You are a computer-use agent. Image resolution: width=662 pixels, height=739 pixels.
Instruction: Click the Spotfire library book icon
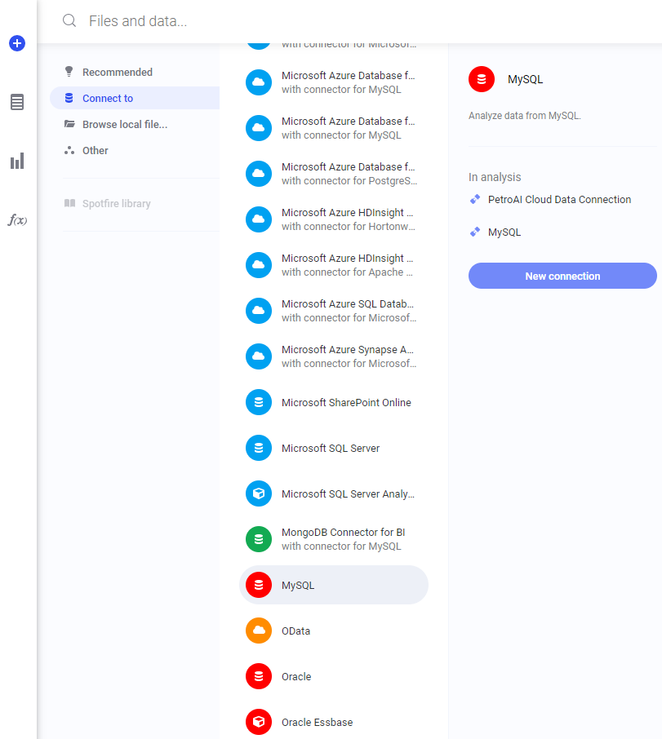pos(69,203)
